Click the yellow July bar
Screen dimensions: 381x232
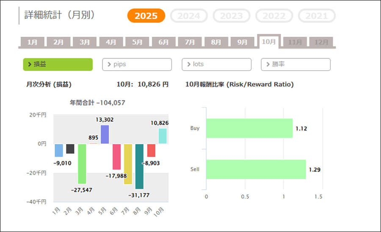click(128, 164)
